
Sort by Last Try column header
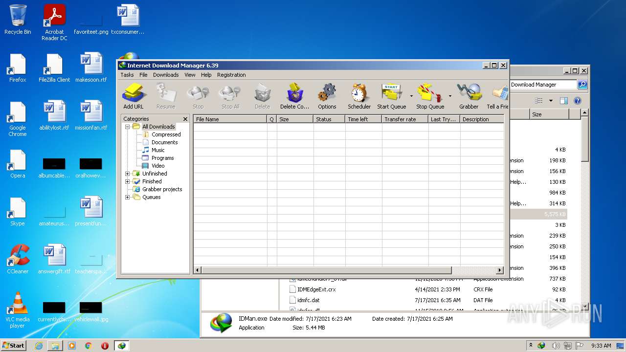click(x=444, y=119)
